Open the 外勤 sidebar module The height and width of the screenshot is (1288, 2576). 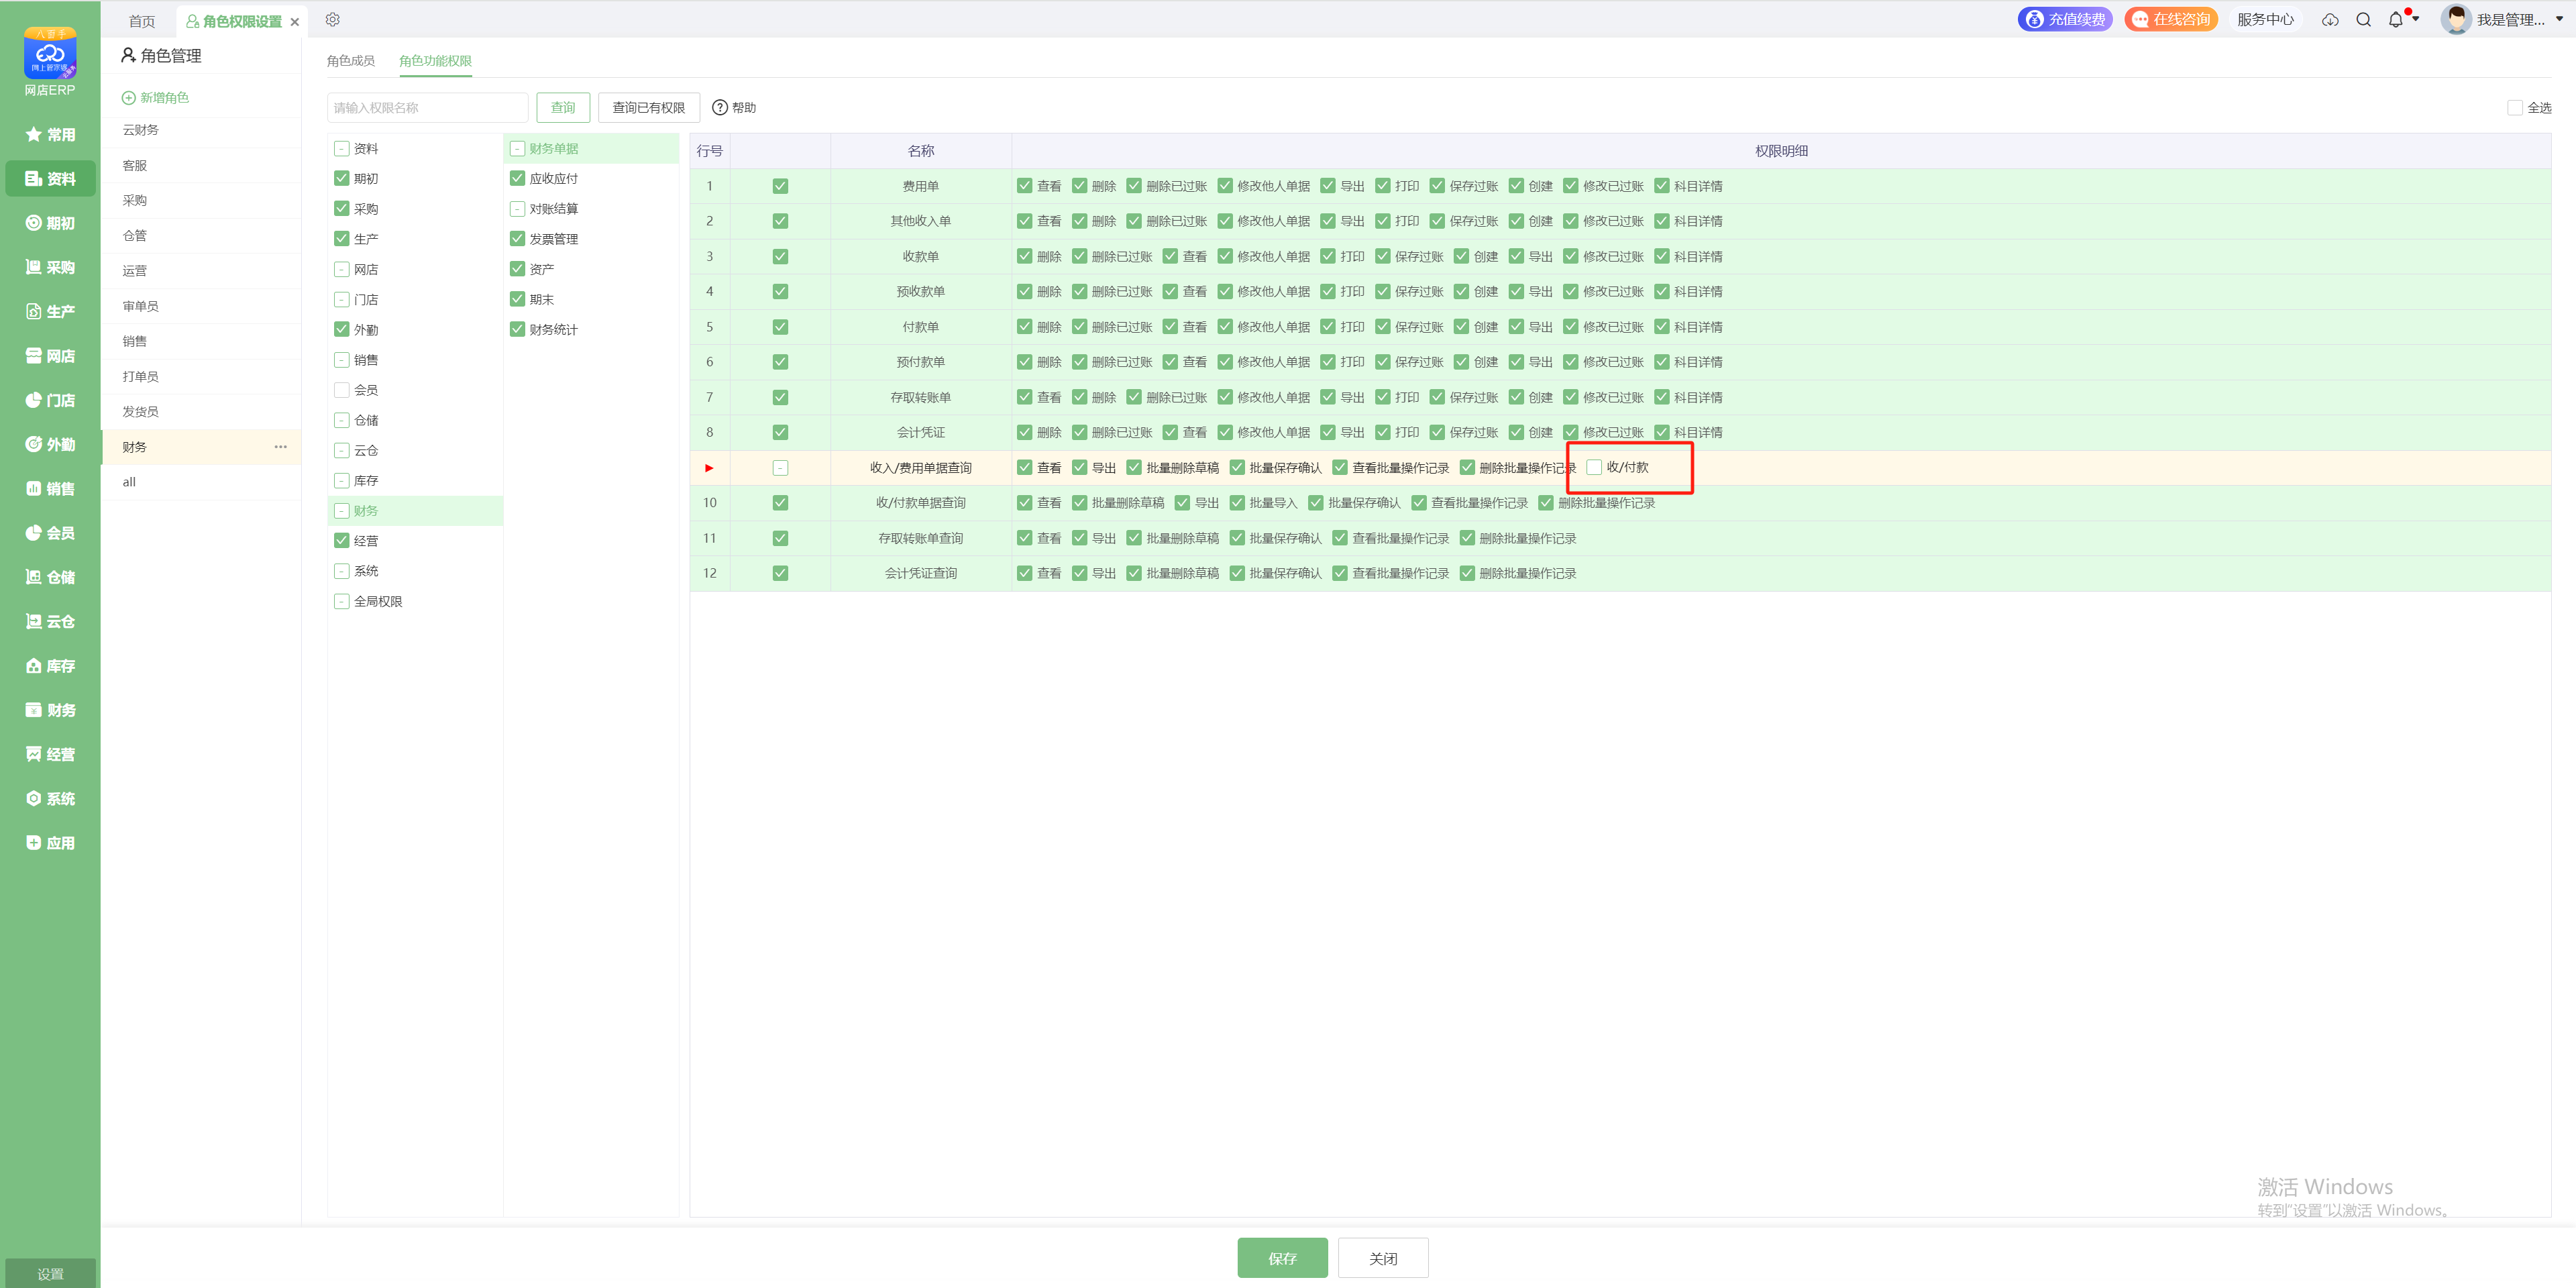click(50, 444)
